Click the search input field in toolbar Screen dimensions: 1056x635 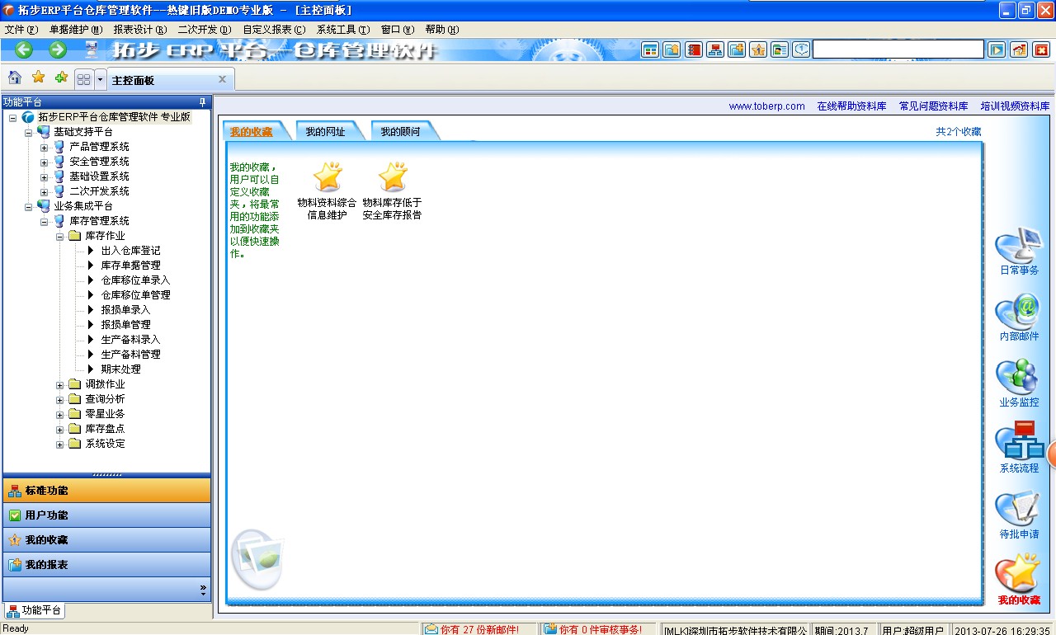click(898, 49)
